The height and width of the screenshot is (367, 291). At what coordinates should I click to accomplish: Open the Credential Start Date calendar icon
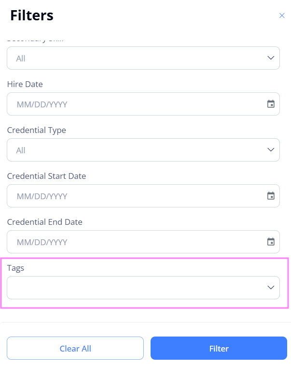coord(271,196)
